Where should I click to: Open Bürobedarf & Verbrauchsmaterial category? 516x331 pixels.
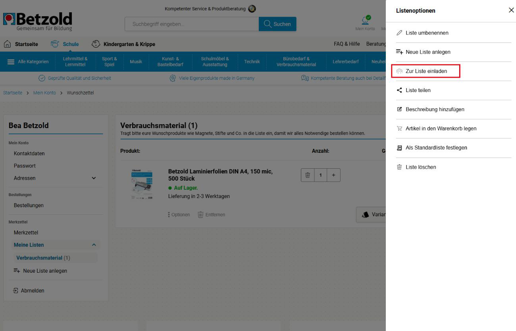tap(296, 62)
